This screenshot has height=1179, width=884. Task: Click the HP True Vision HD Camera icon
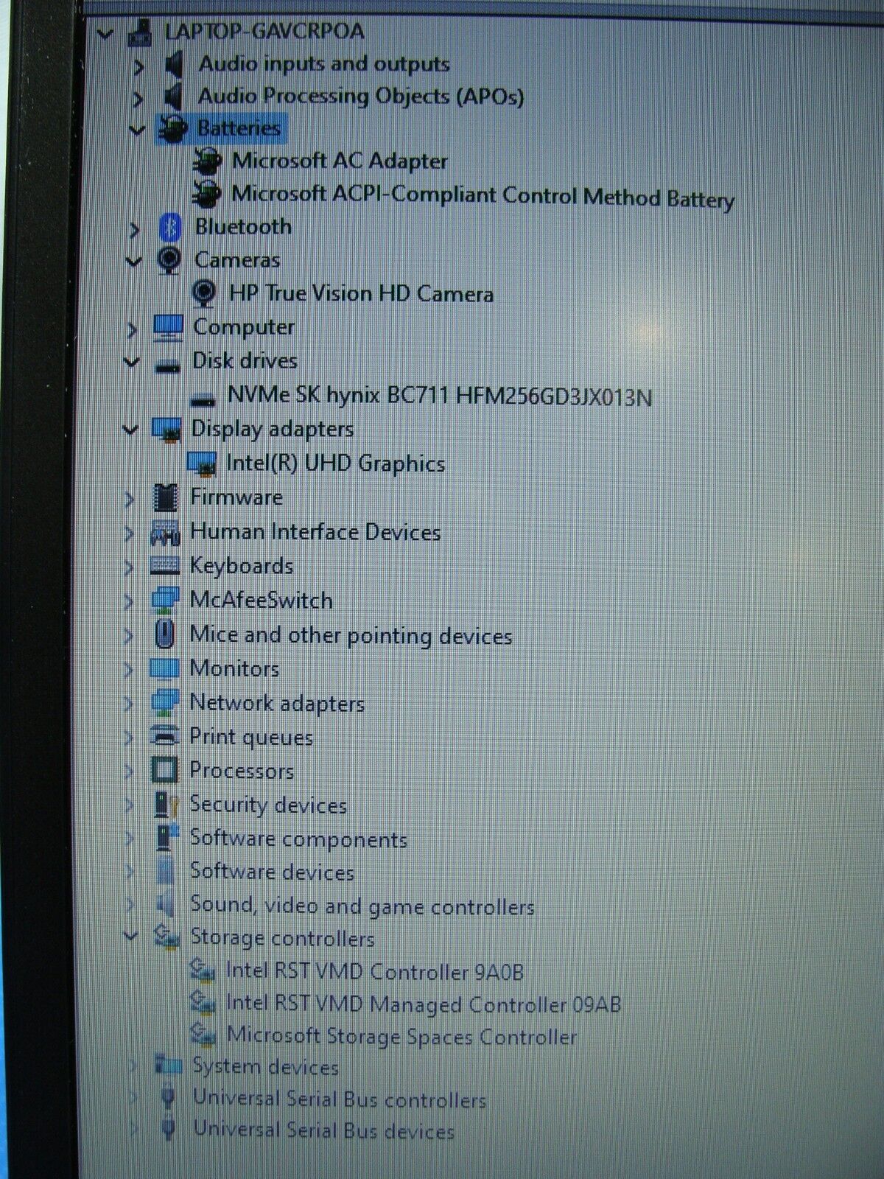pyautogui.click(x=203, y=293)
